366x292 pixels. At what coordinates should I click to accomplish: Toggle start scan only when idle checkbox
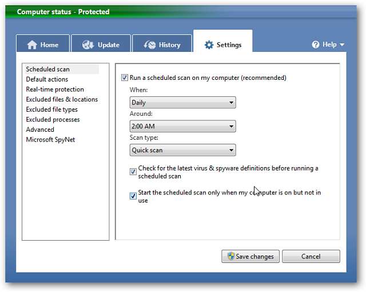click(x=133, y=196)
